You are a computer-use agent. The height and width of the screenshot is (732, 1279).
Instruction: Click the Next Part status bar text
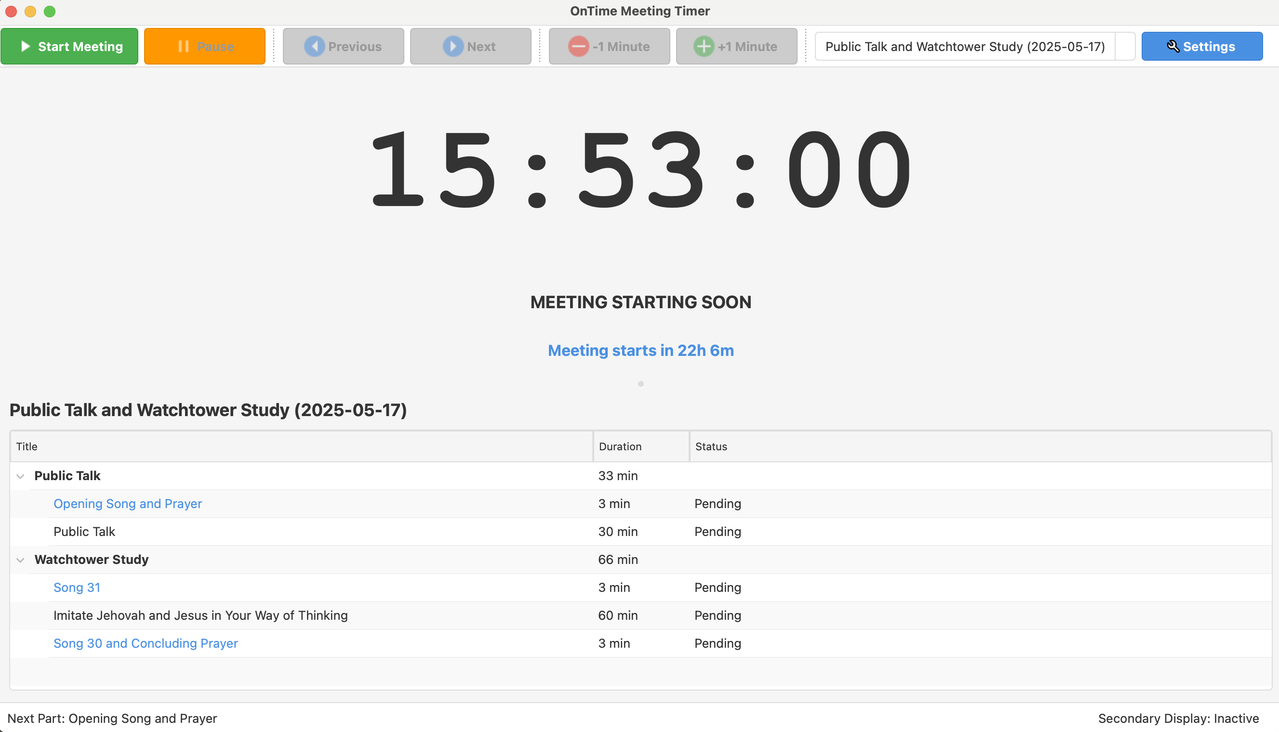click(x=112, y=719)
